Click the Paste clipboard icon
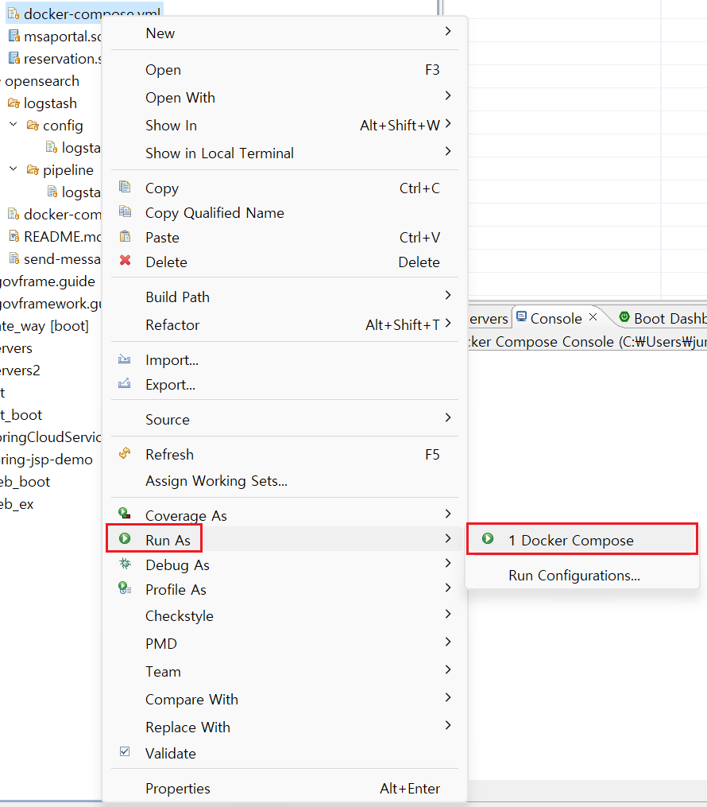This screenshot has width=707, height=807. [x=125, y=237]
